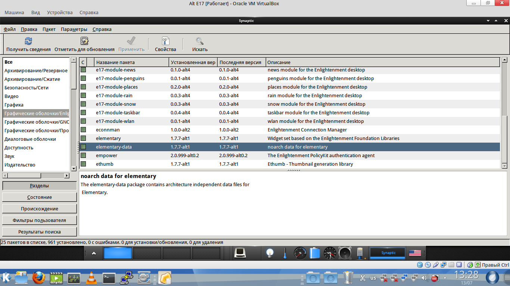The image size is (510, 286).
Task: Select Графика section in the list
Action: click(x=36, y=105)
